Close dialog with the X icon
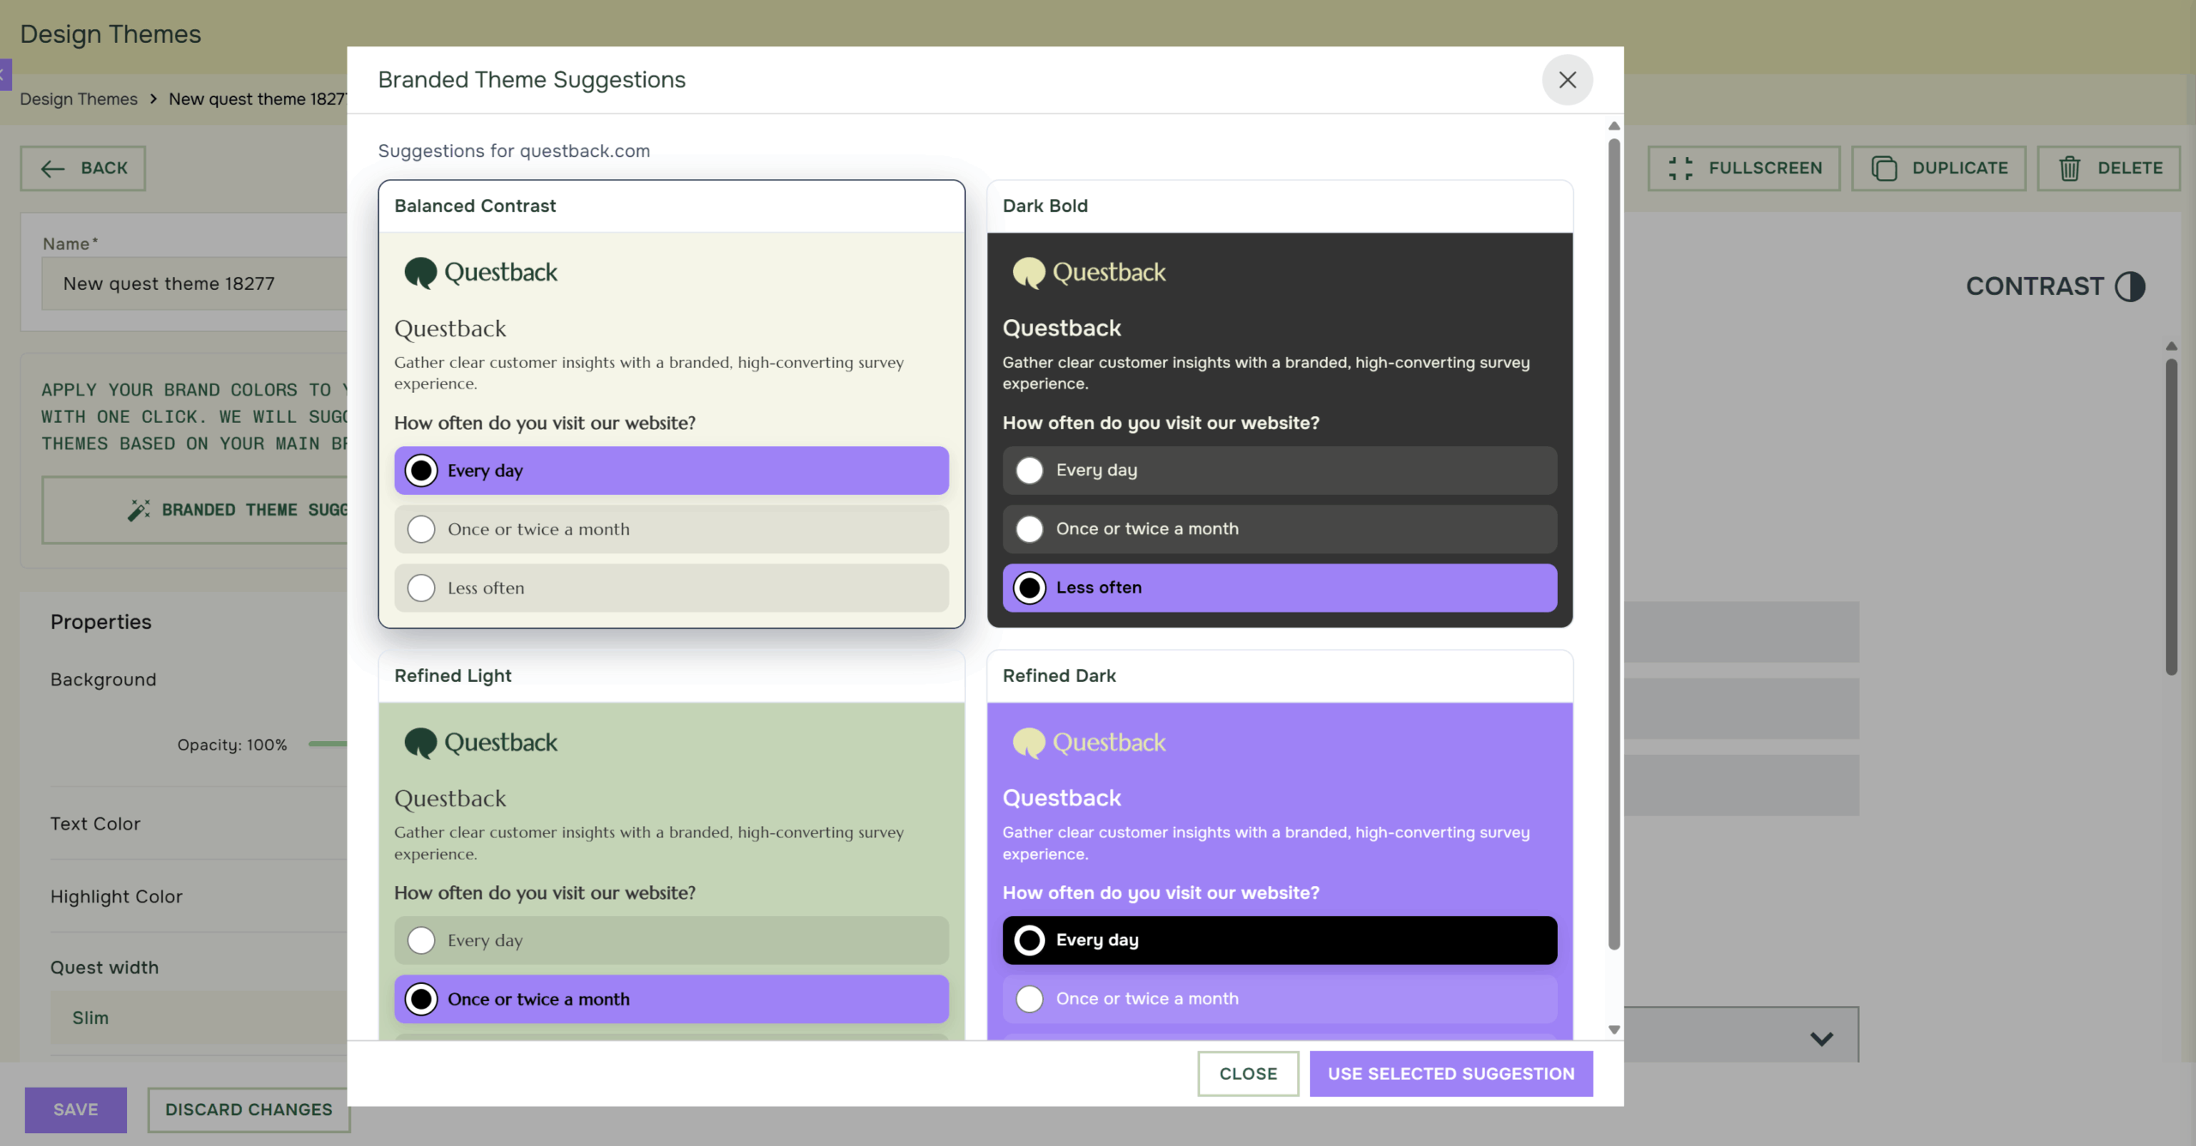The width and height of the screenshot is (2196, 1146). [x=1567, y=80]
